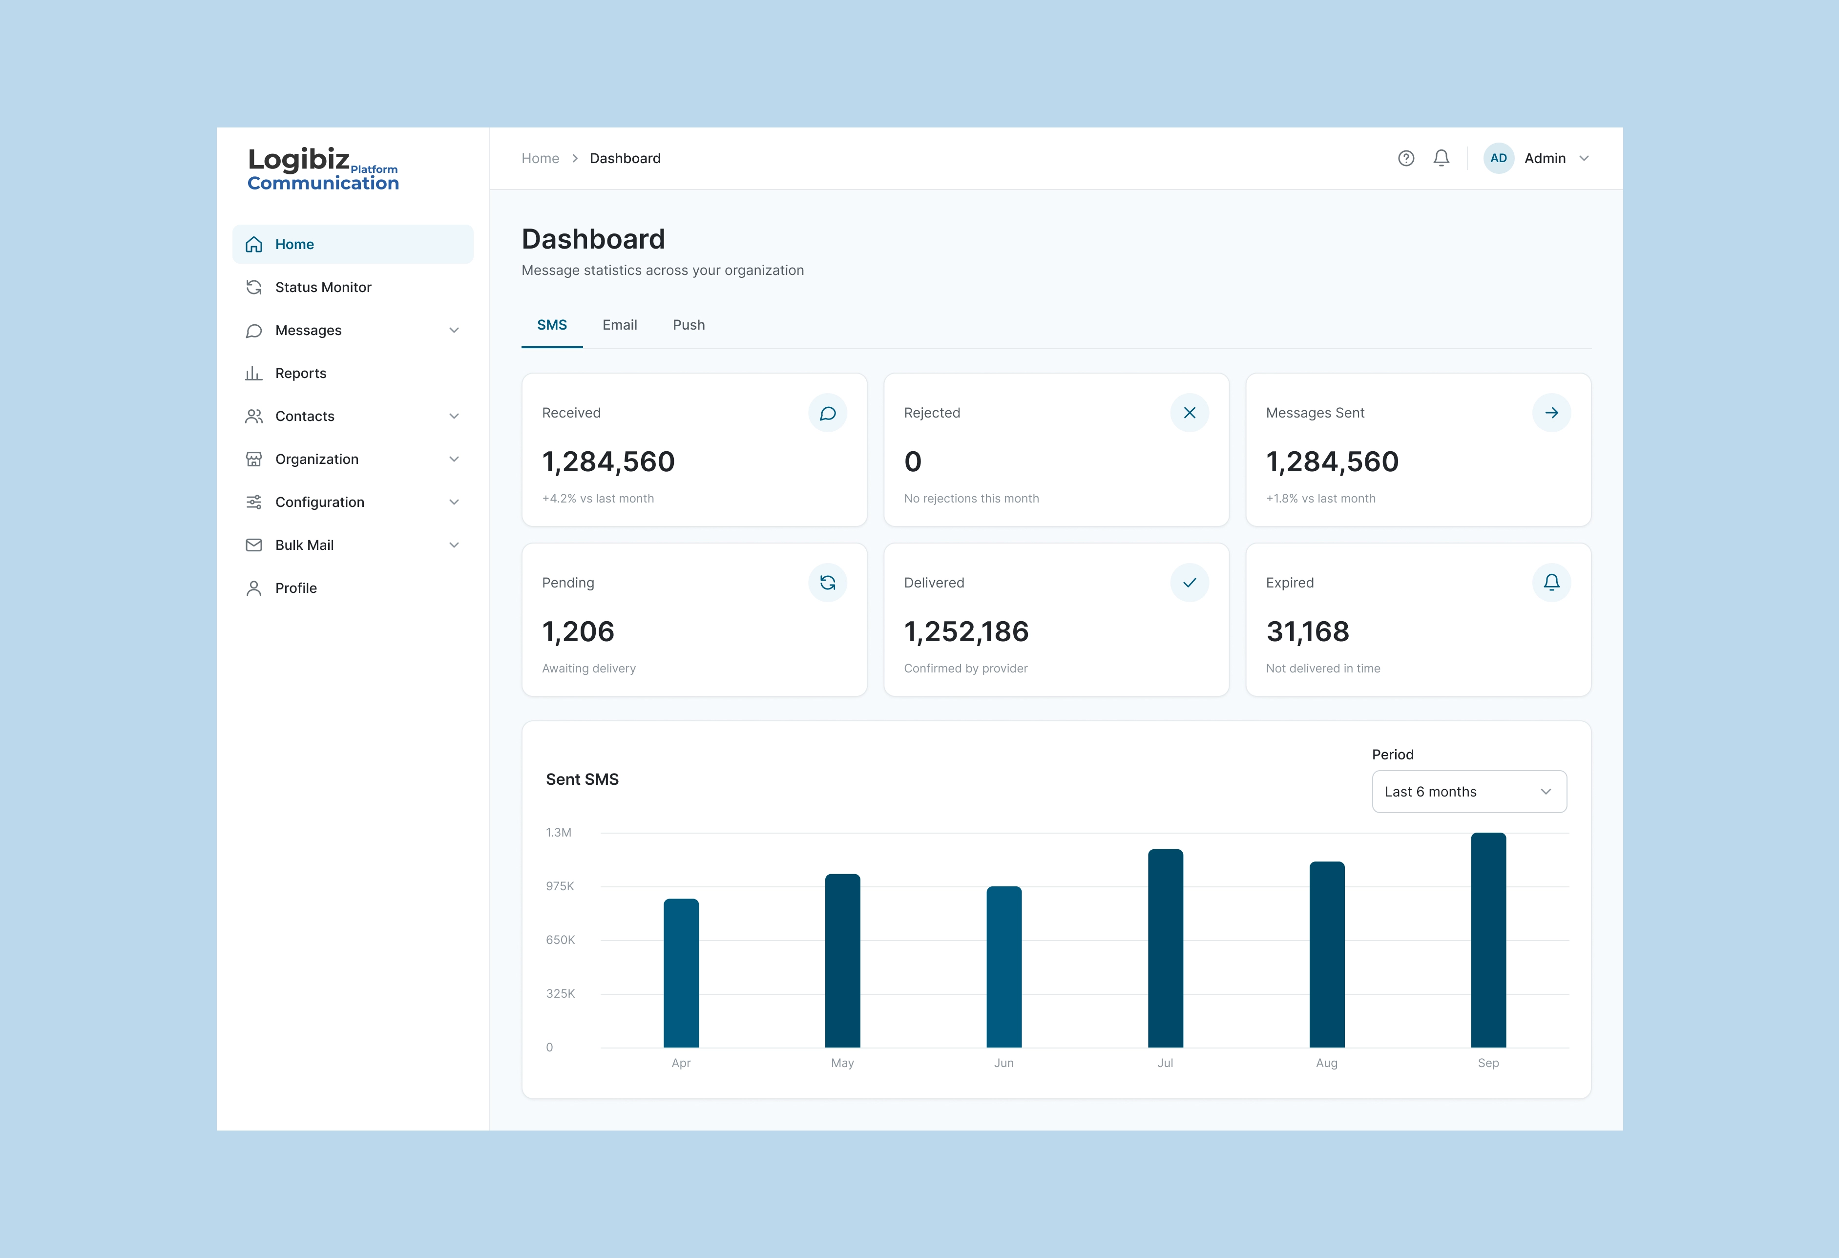Expand the Bulk Mail submenu chevron
Viewport: 1839px width, 1258px height.
(x=454, y=545)
